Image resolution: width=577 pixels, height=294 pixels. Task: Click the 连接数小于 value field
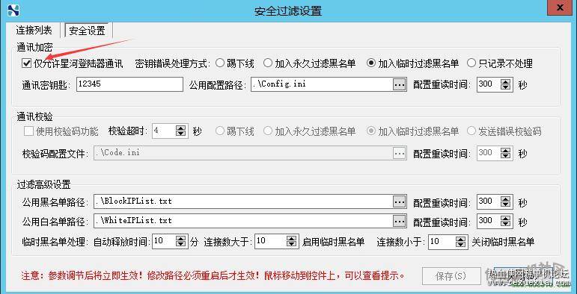(442, 242)
